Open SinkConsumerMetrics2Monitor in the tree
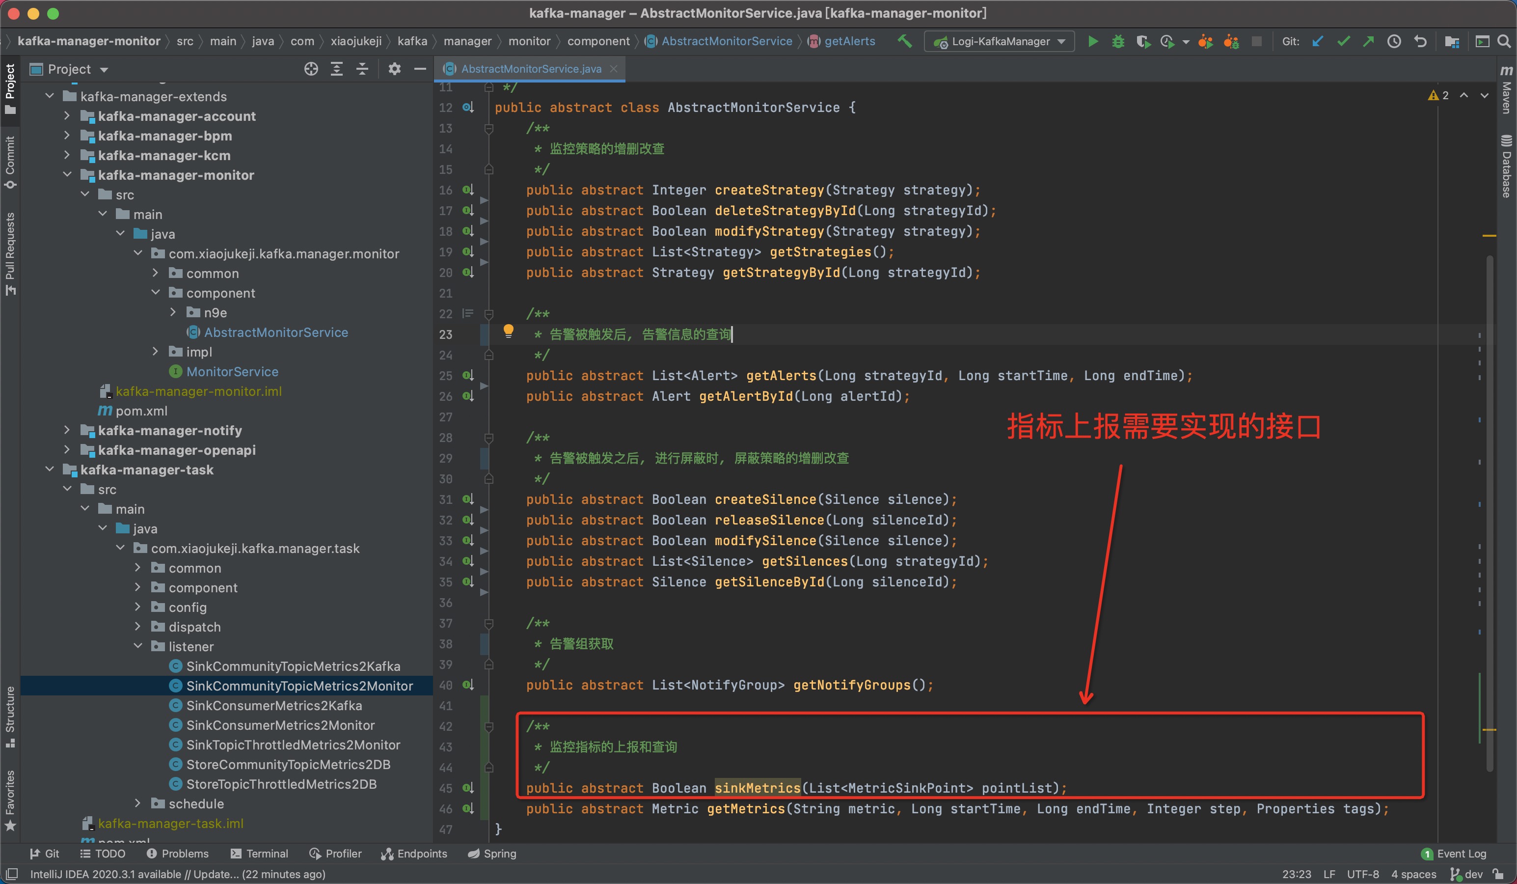The image size is (1517, 884). 280,725
